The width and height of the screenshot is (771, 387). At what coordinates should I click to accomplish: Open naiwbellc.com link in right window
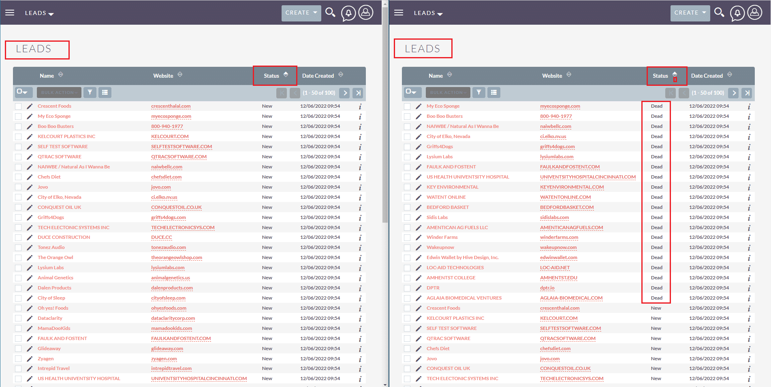555,126
